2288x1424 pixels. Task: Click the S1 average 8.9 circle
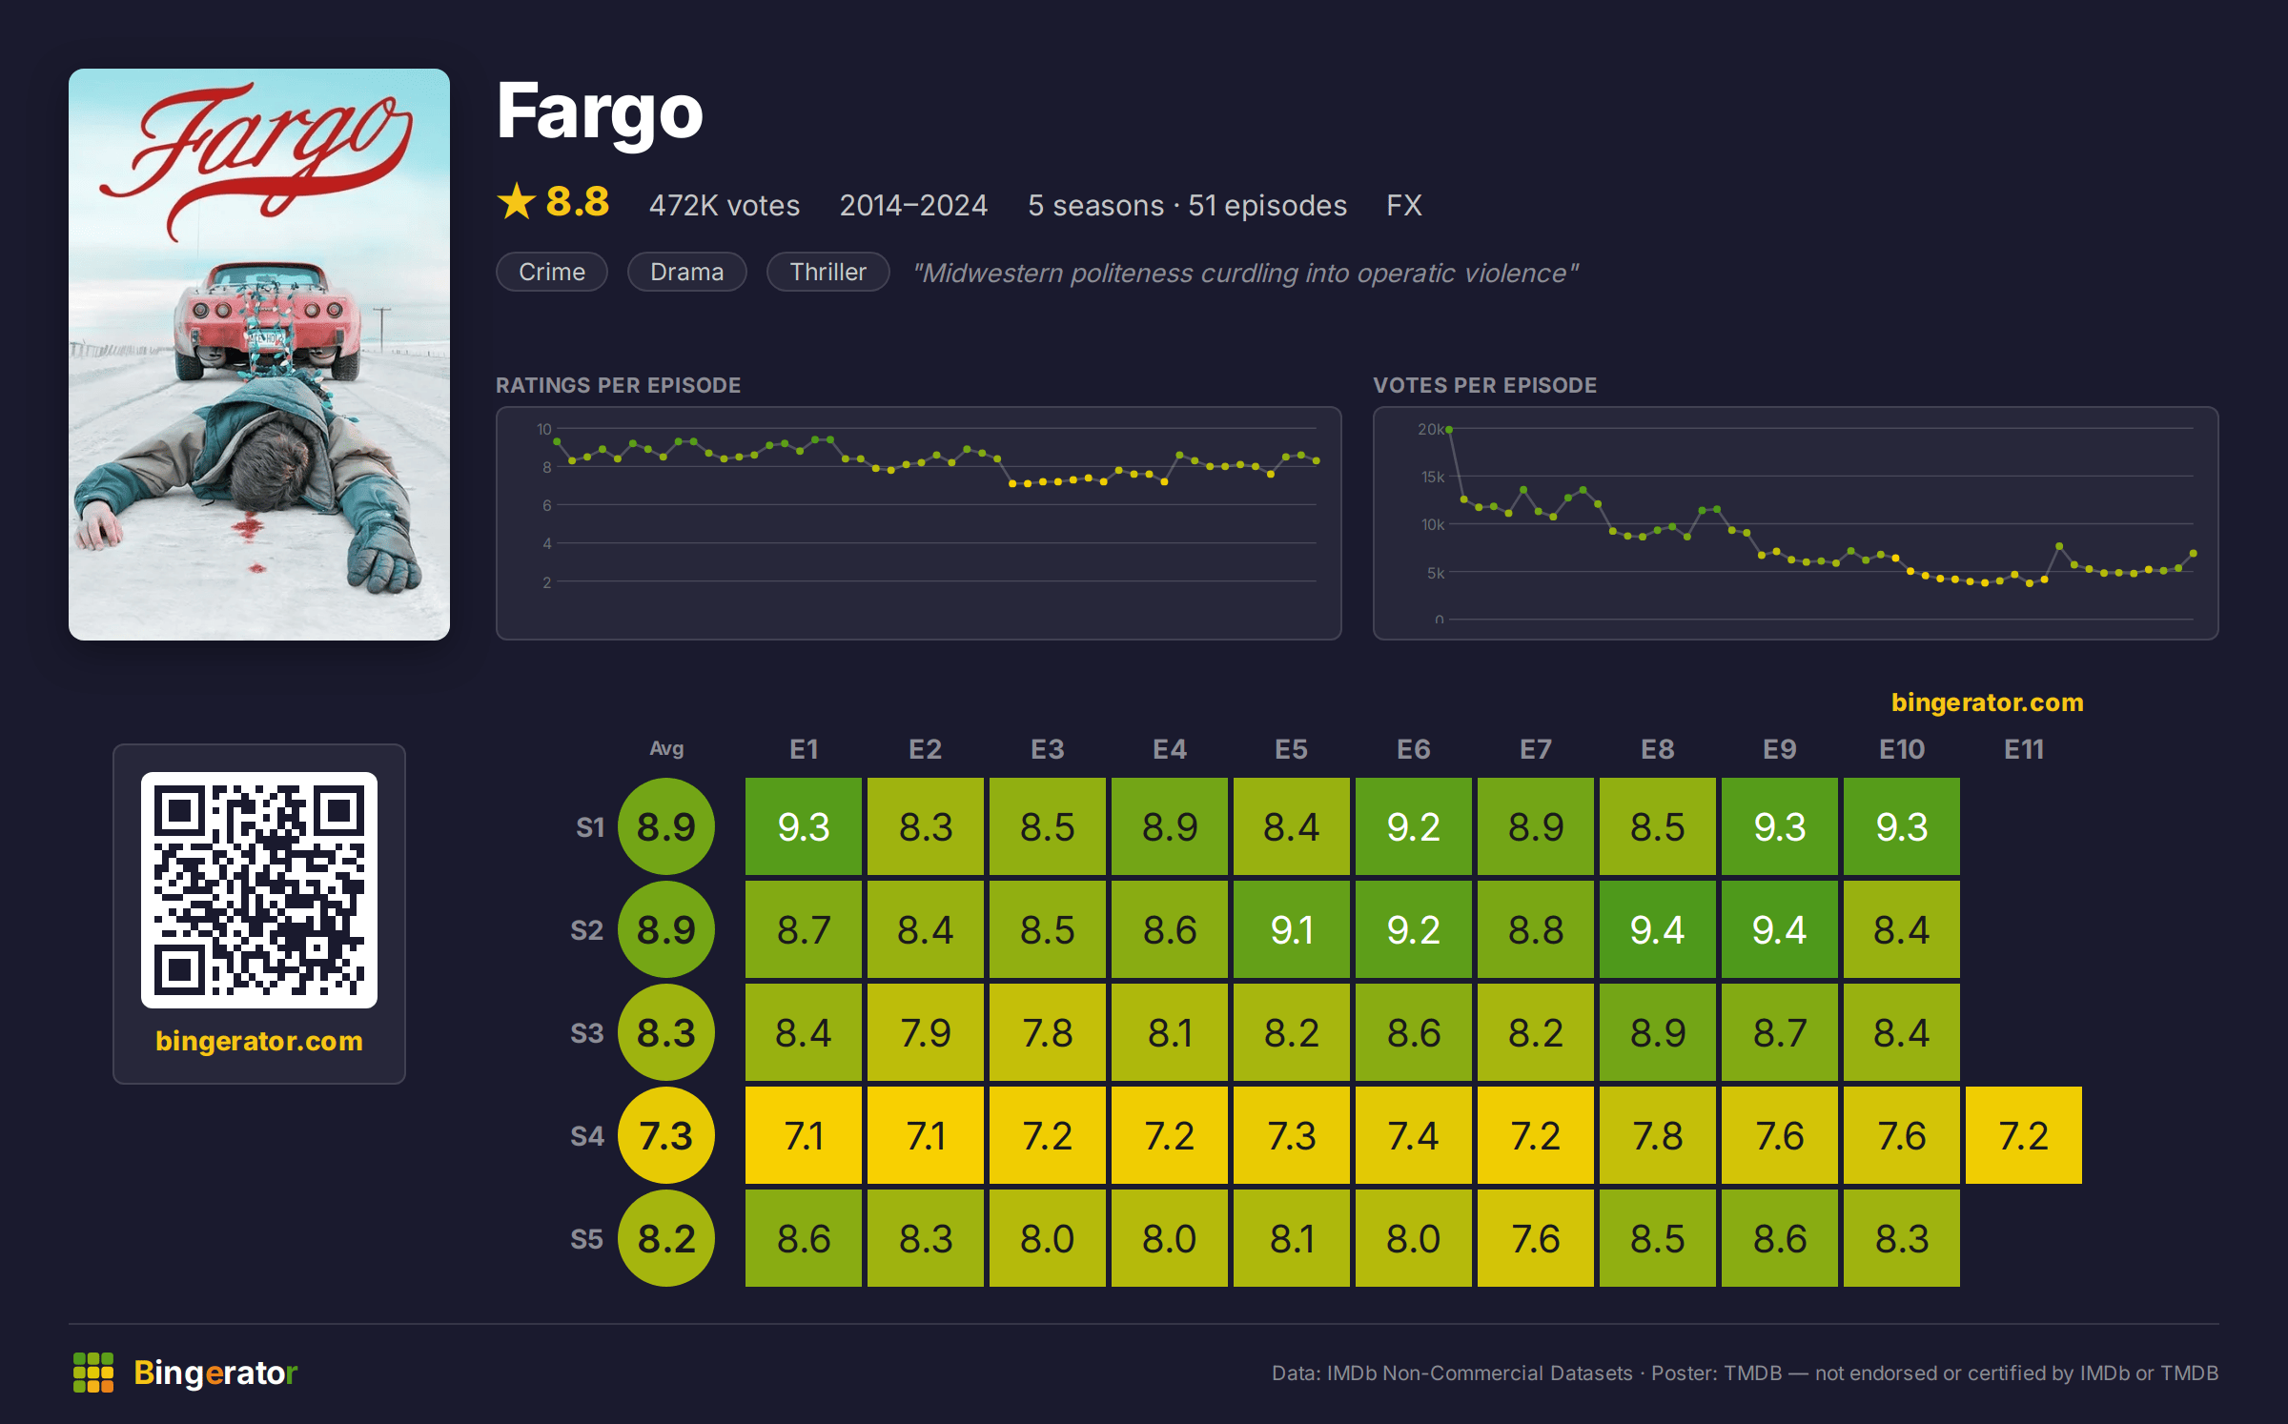[x=666, y=826]
